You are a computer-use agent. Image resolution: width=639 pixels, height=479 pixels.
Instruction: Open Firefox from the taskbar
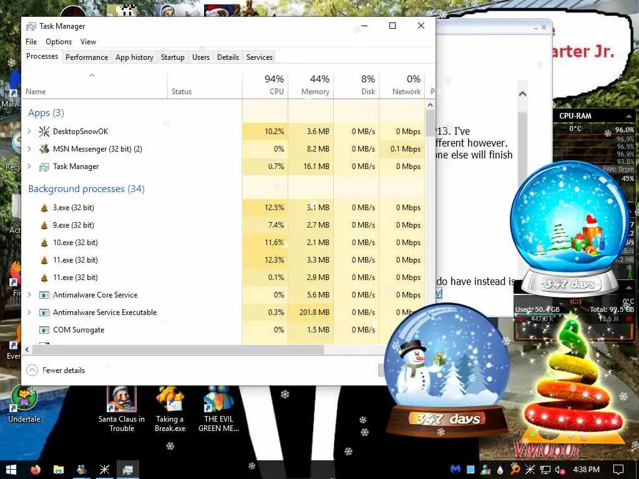(36, 469)
